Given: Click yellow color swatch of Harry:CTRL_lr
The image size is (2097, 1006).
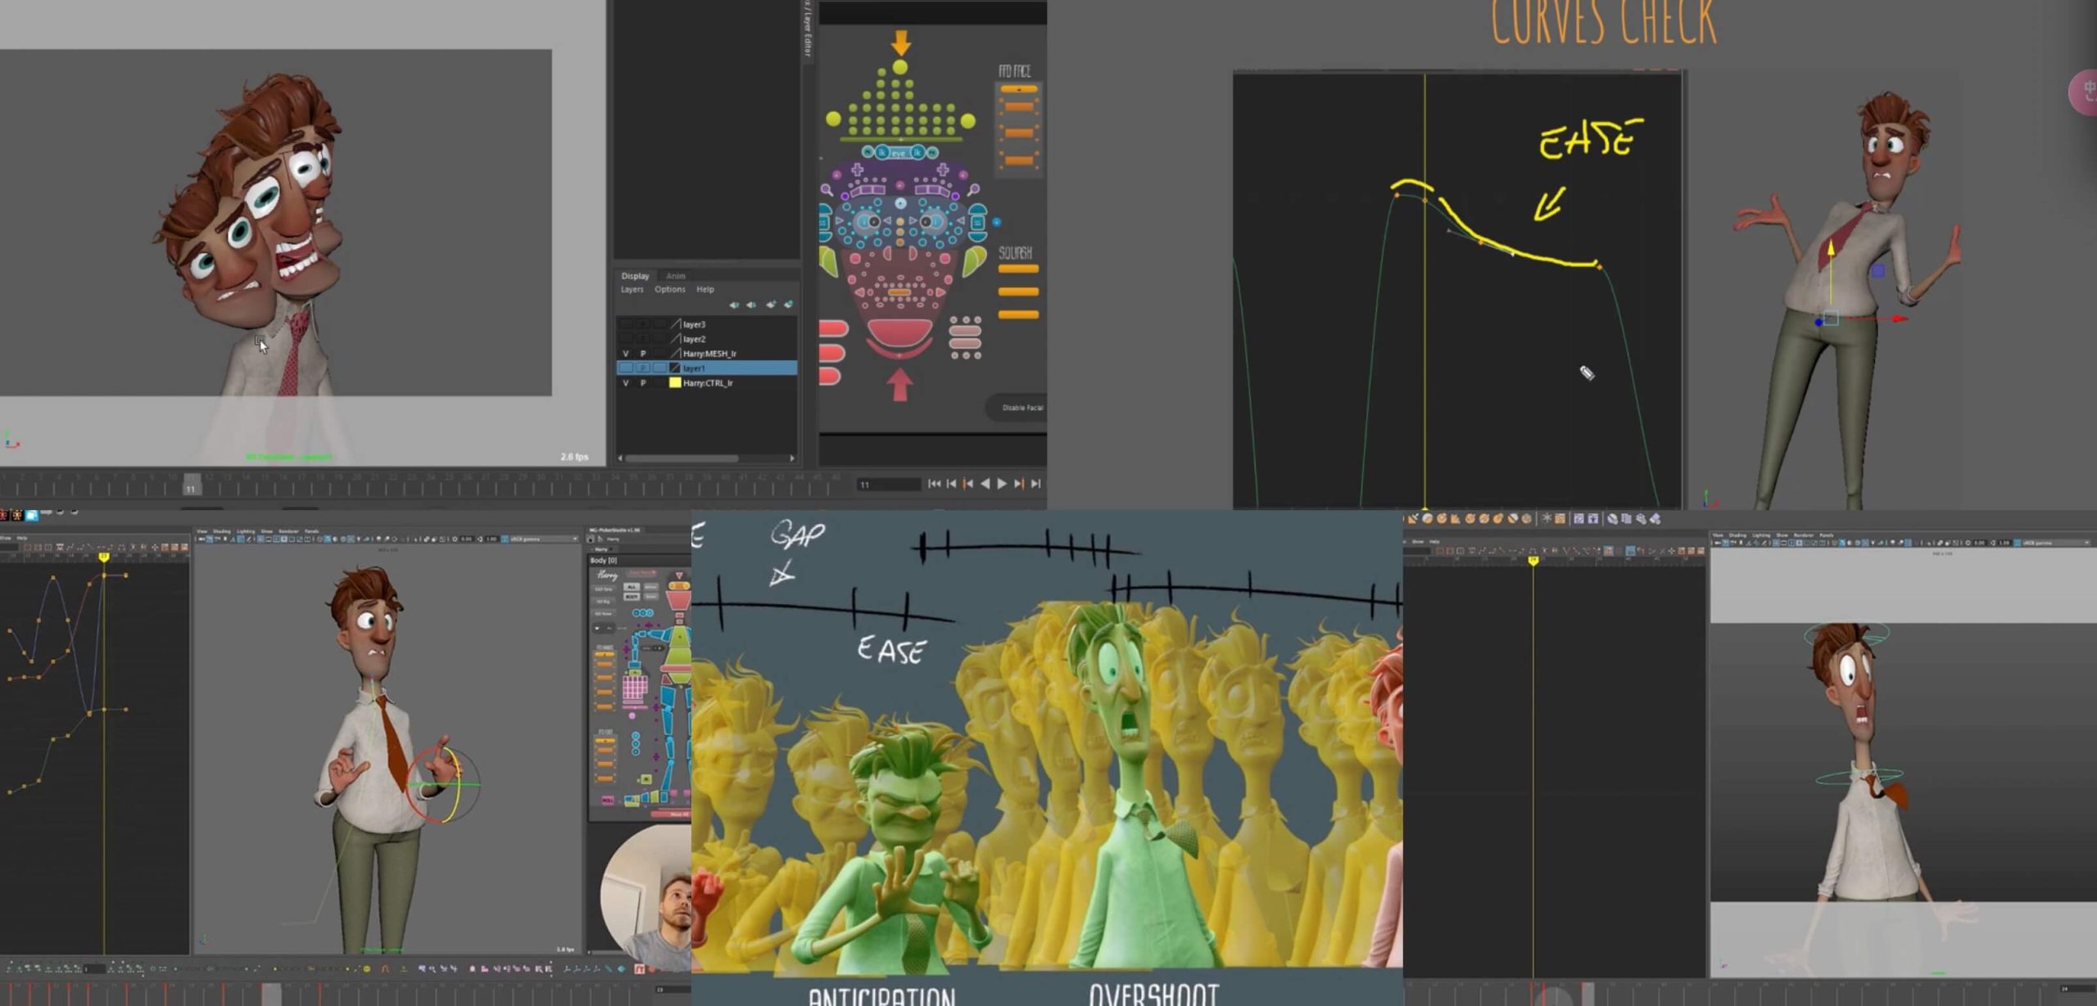Looking at the screenshot, I should pyautogui.click(x=675, y=383).
